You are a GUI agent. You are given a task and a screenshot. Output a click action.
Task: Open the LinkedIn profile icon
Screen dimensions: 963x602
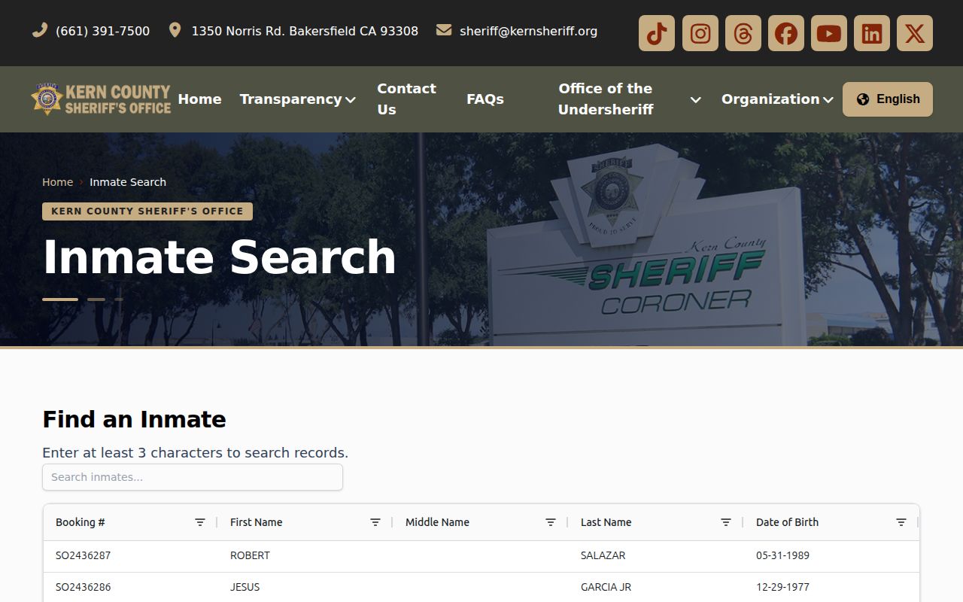pyautogui.click(x=872, y=33)
